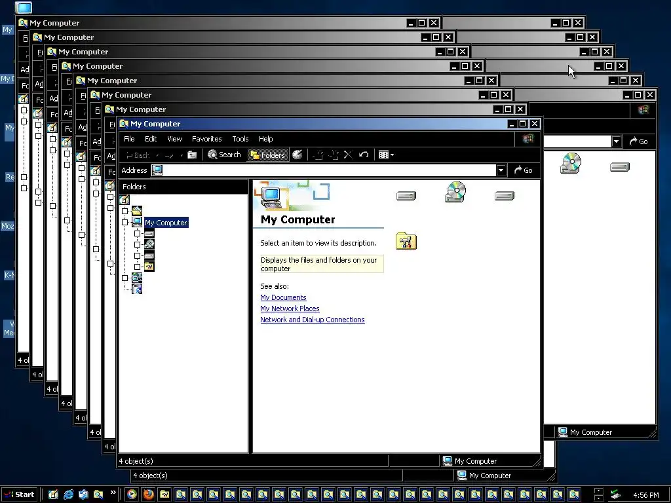Viewport: 671px width, 503px height.
Task: Open the View menu
Action: [x=174, y=139]
